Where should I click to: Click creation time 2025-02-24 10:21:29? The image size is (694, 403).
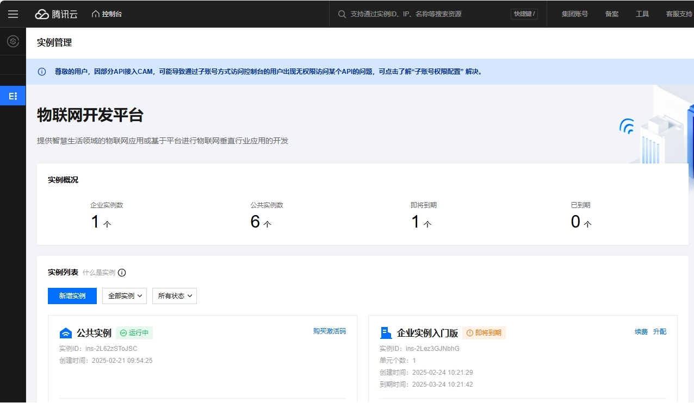443,373
